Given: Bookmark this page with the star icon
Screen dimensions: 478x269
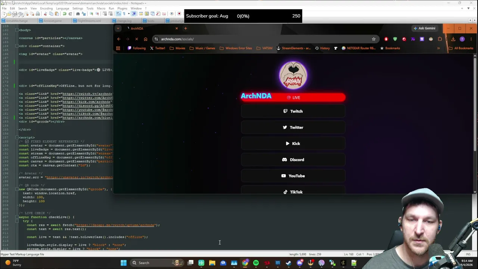Looking at the screenshot, I should coord(373,39).
